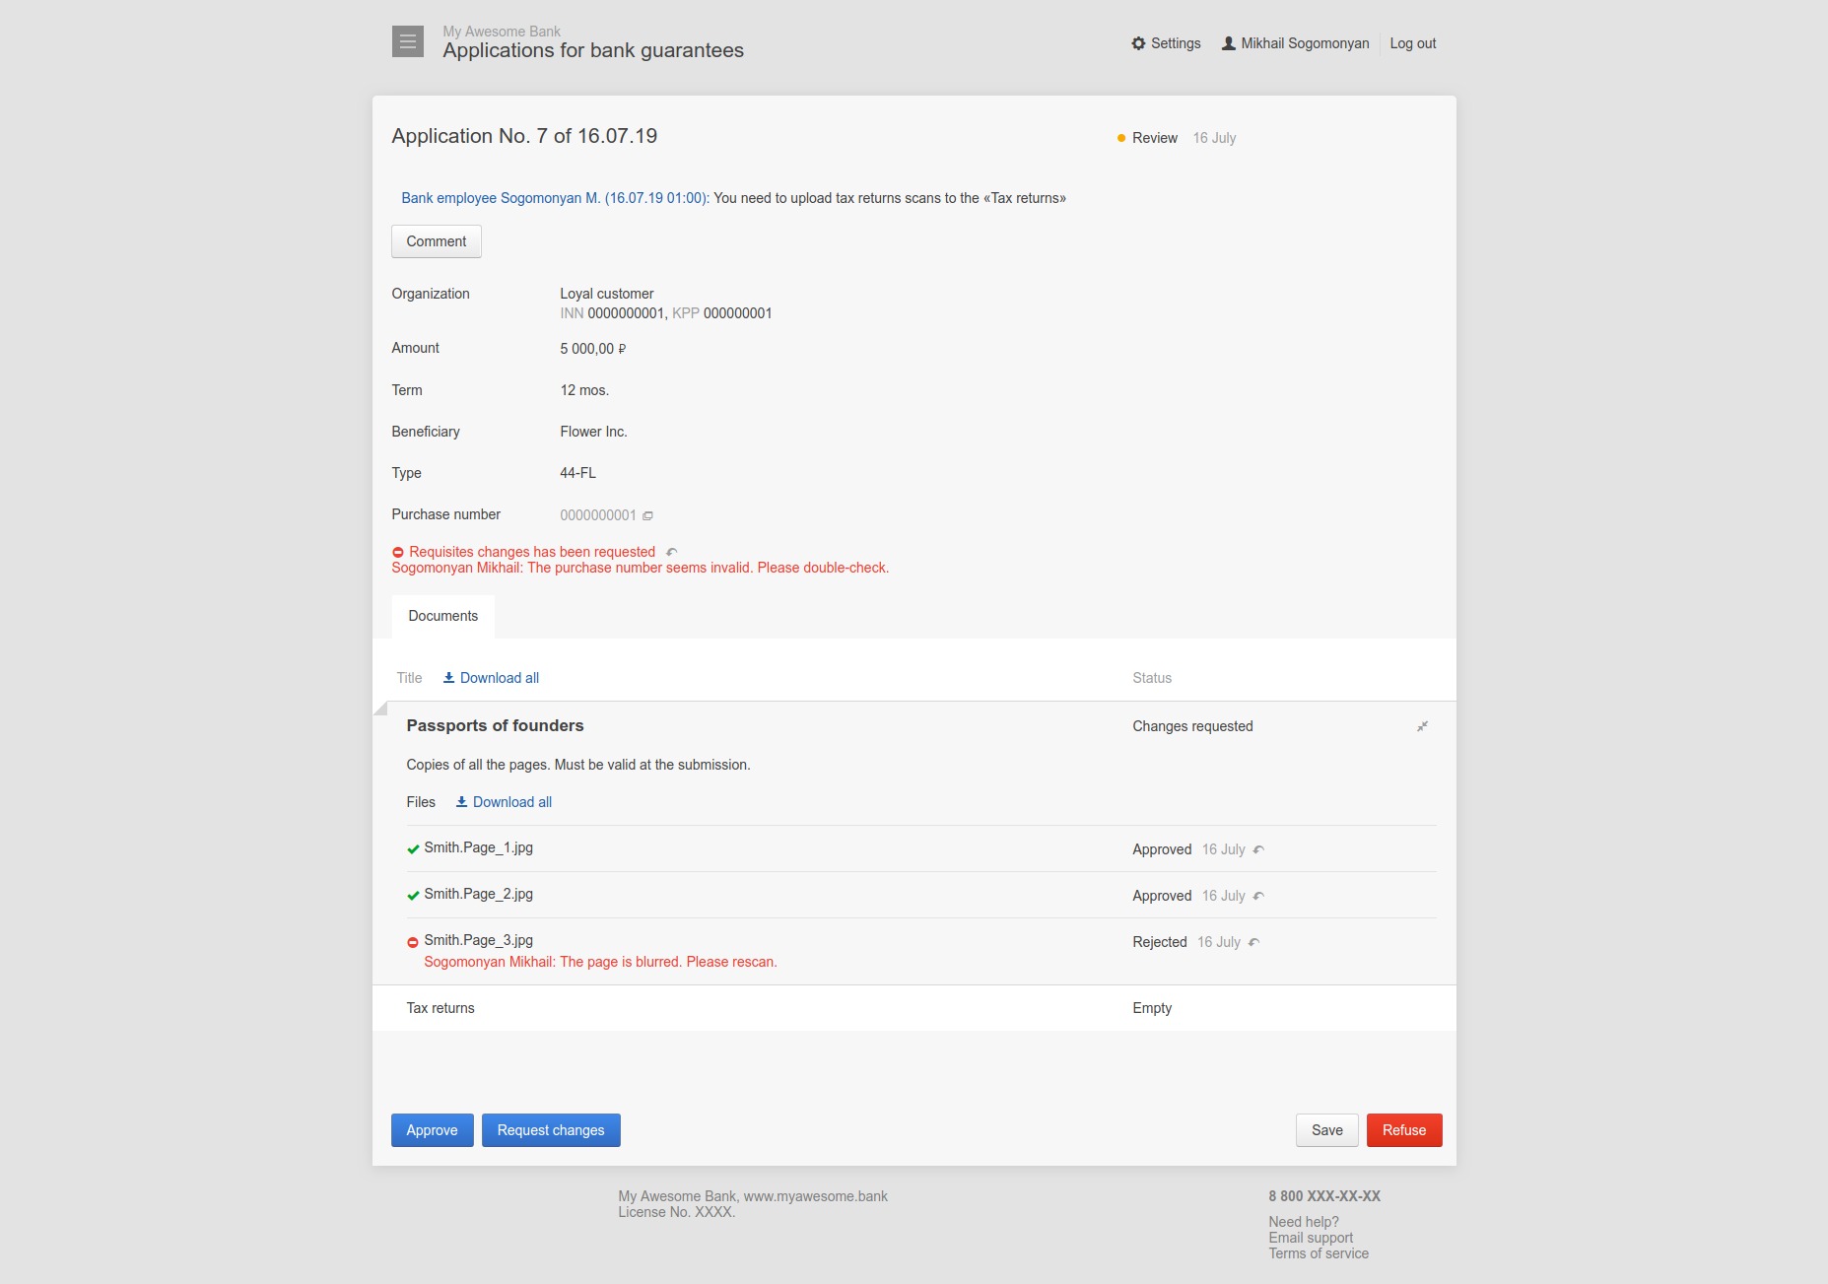Open purchase number external link icon
The image size is (1828, 1284).
point(647,515)
